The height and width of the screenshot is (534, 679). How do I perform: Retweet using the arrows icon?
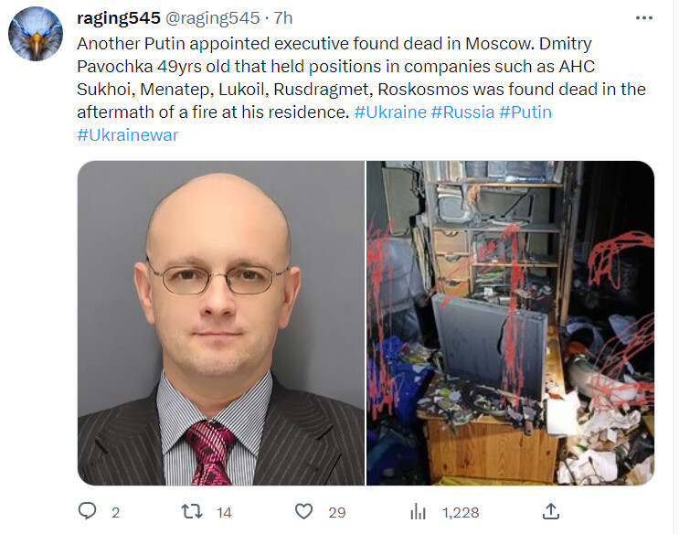[191, 511]
